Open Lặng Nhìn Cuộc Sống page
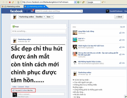The image size is (127, 98). (86, 31)
